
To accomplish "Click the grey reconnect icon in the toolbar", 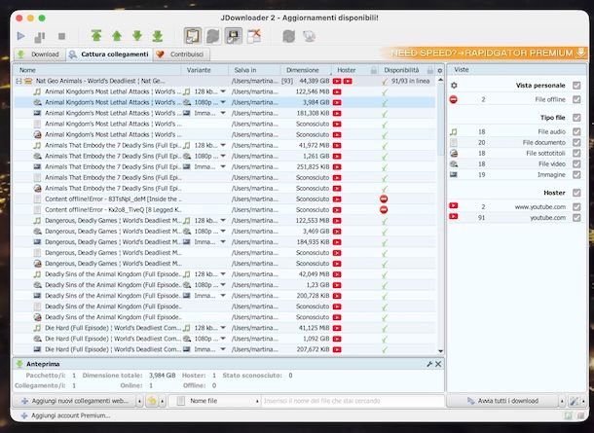I will [288, 36].
